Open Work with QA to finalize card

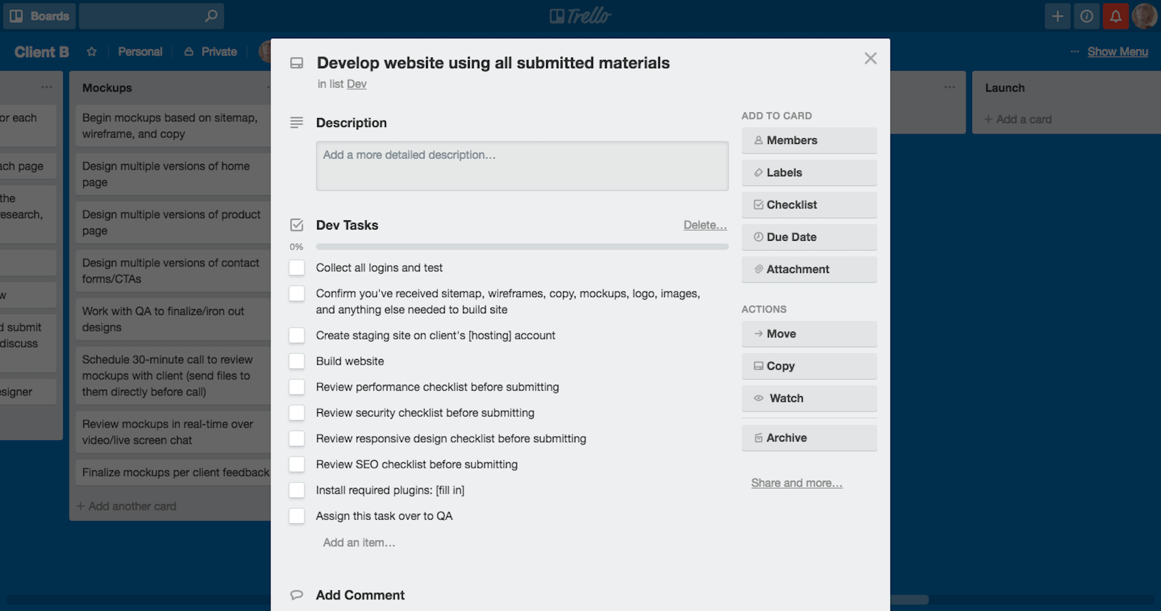[173, 319]
